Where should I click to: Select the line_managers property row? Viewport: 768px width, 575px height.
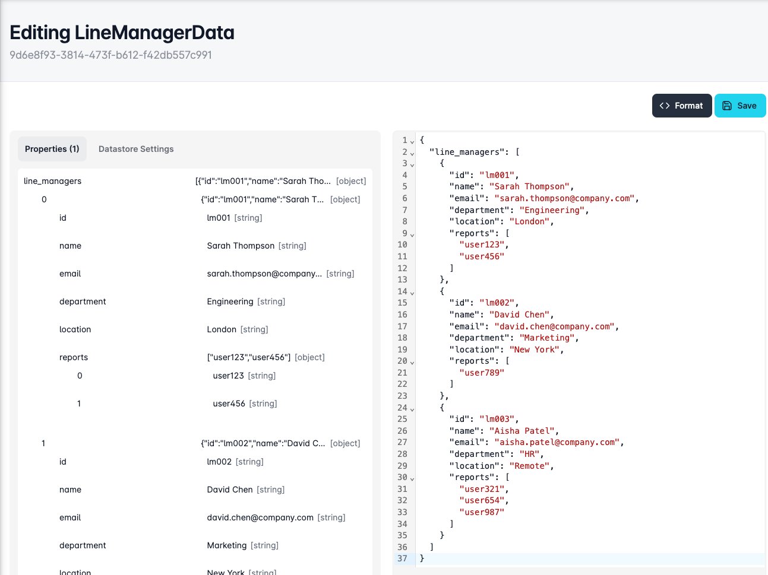[x=53, y=181]
